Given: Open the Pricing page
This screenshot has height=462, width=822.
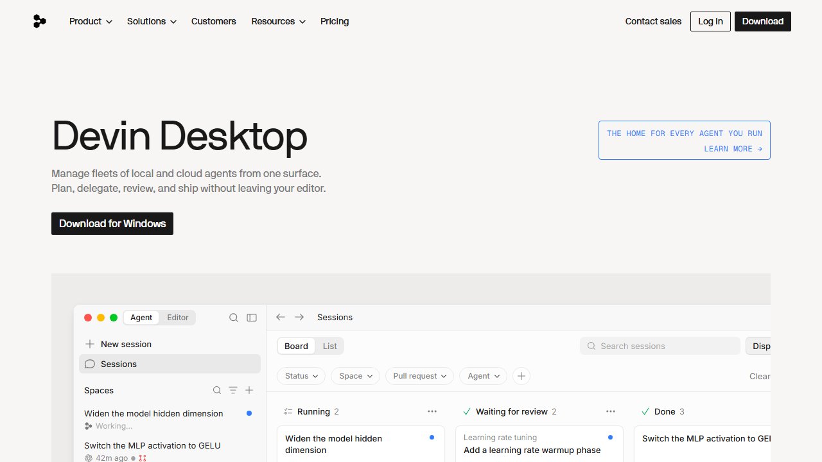Looking at the screenshot, I should pos(335,21).
